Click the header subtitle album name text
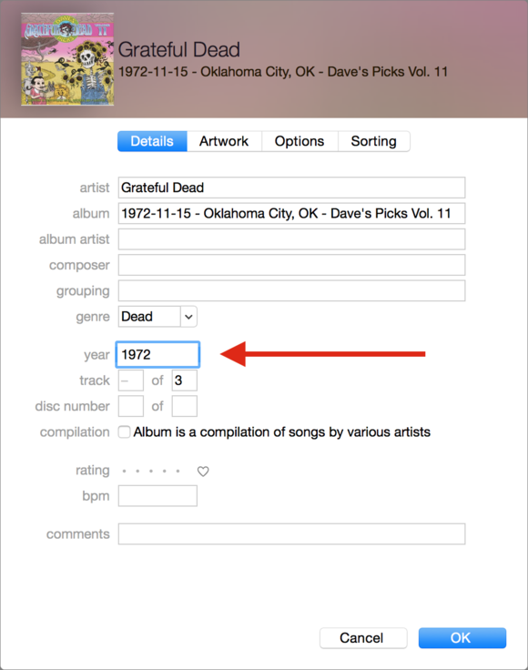528x670 pixels. 283,71
